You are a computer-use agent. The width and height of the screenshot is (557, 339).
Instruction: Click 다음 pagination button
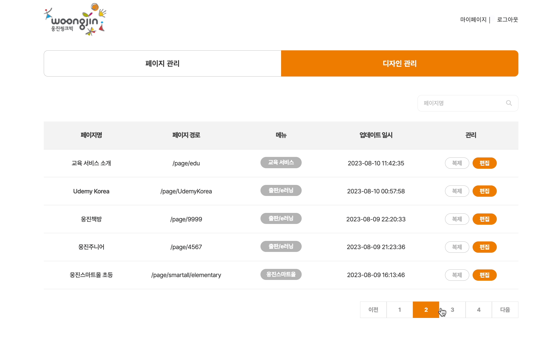[505, 309]
